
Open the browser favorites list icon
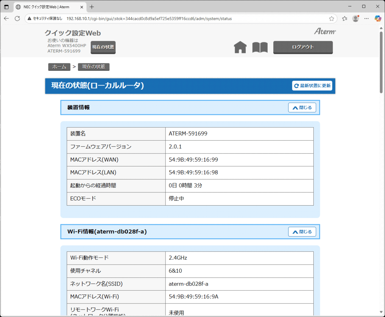(345, 19)
